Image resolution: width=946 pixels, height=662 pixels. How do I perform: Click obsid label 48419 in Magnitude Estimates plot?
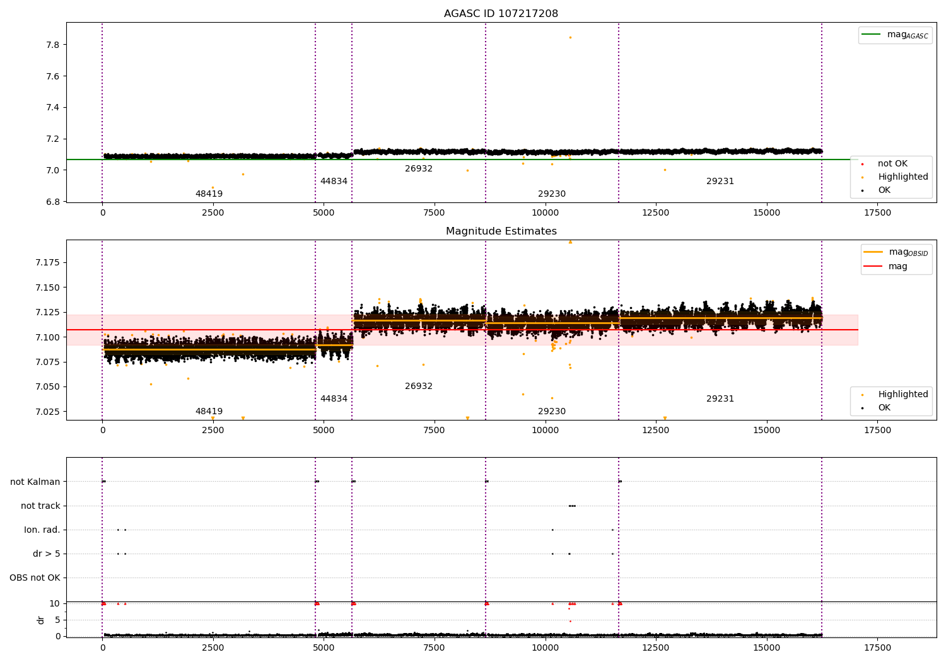(x=209, y=412)
